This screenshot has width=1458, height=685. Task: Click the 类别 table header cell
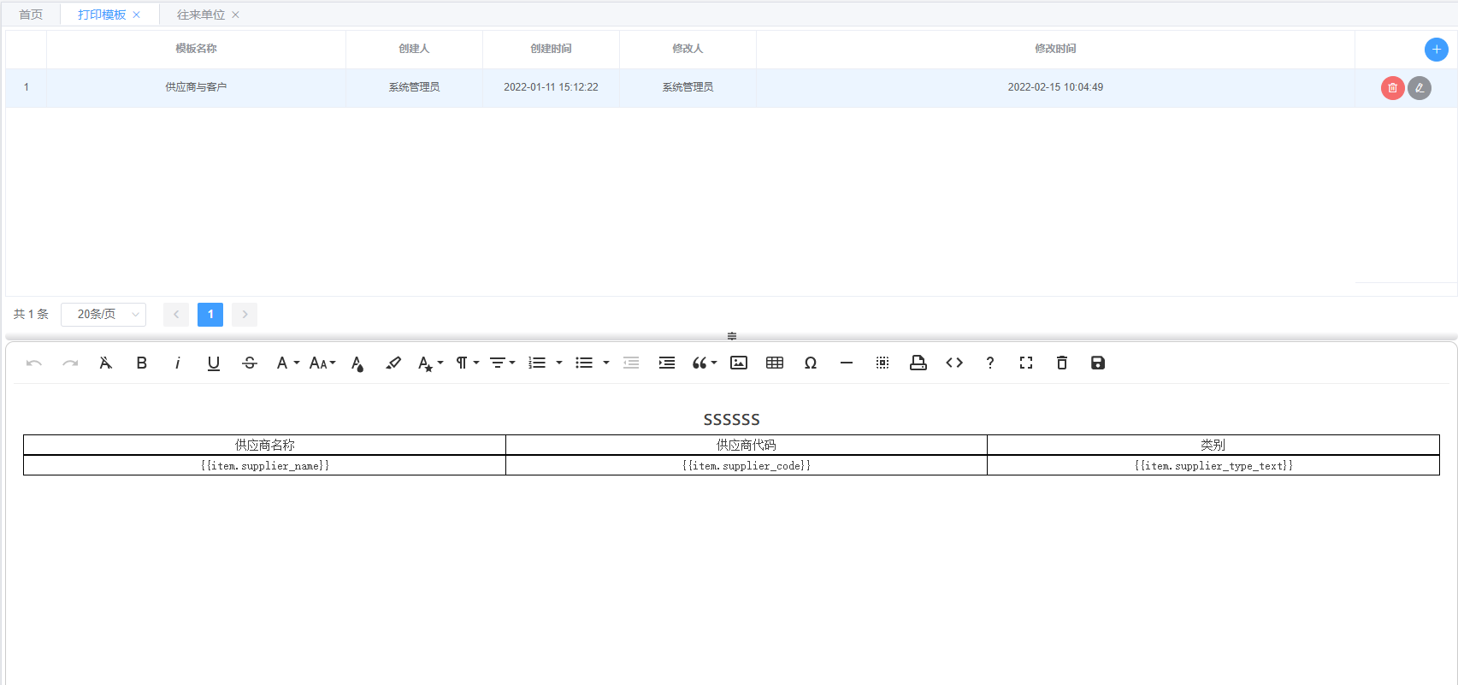[x=1213, y=445]
